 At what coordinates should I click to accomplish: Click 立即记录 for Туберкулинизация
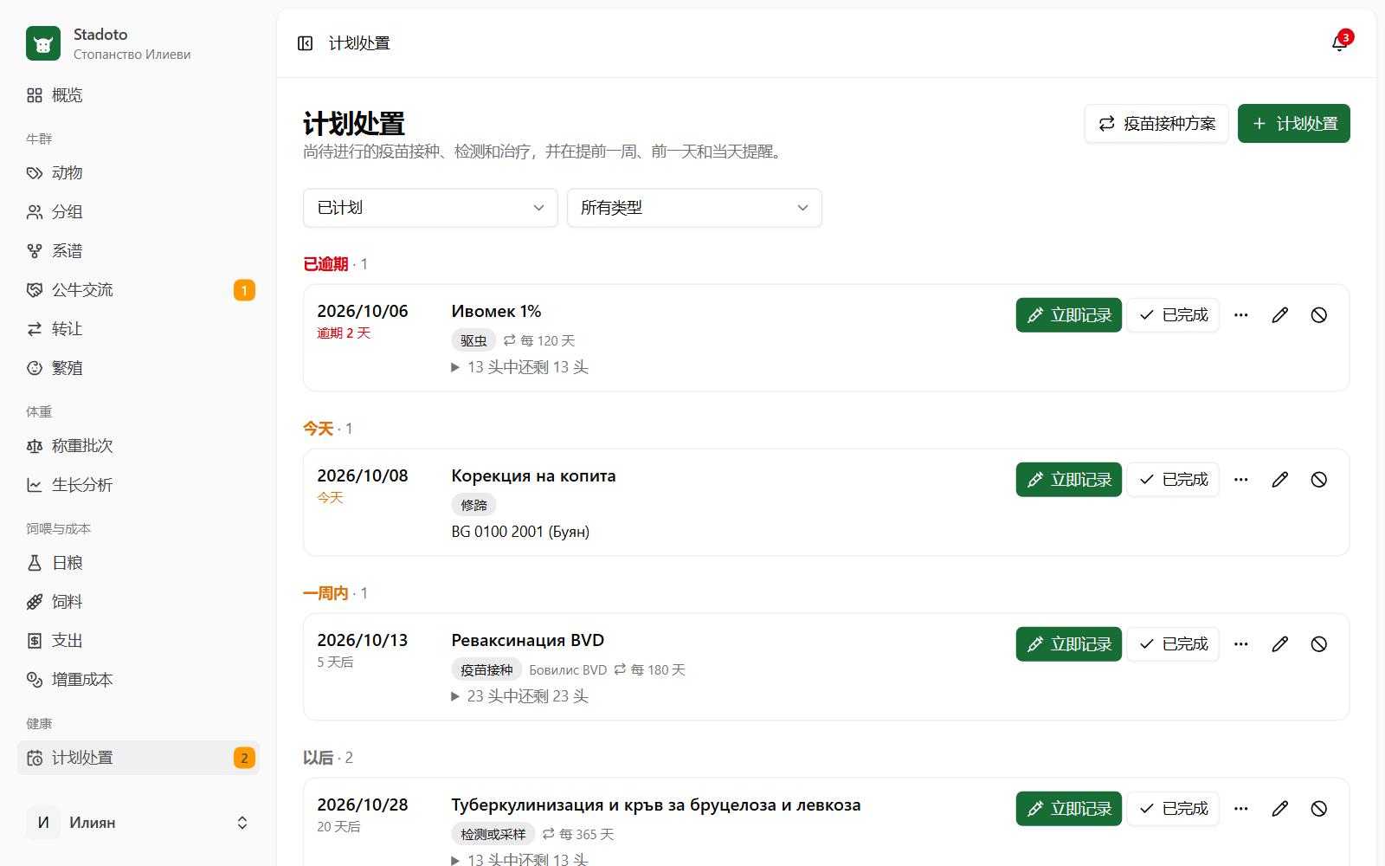[x=1069, y=809]
